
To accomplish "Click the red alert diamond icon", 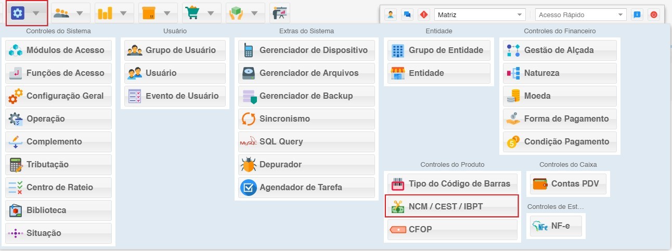I will coord(424,15).
